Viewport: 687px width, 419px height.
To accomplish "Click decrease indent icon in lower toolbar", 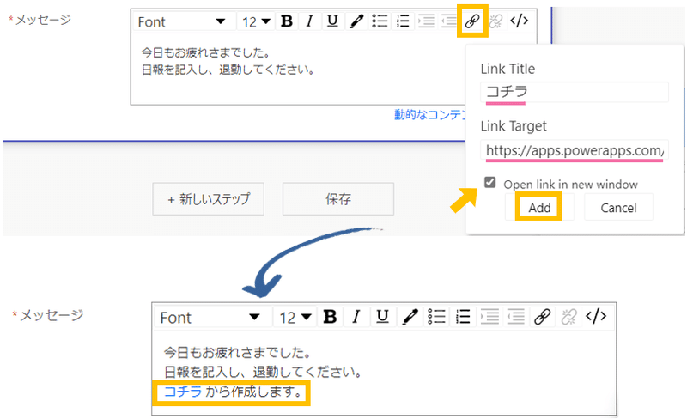I will coord(516,317).
